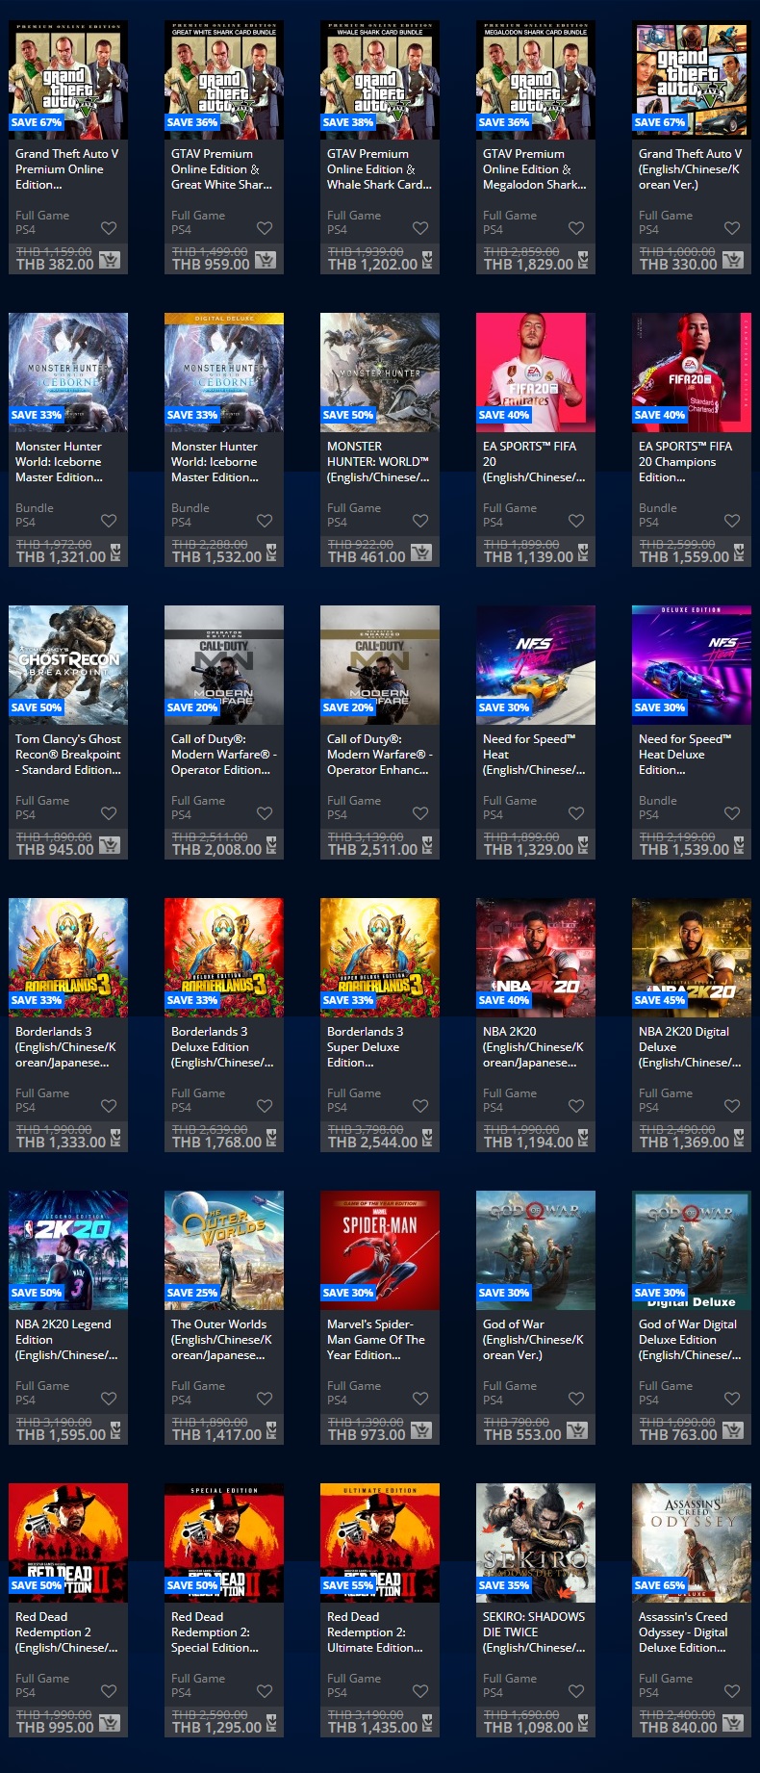
Task: Heart icon on NBA 2K20 Digital Deluxe card
Action: (732, 1106)
